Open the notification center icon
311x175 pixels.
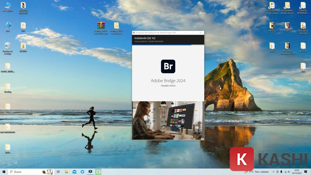pyautogui.click(x=306, y=171)
